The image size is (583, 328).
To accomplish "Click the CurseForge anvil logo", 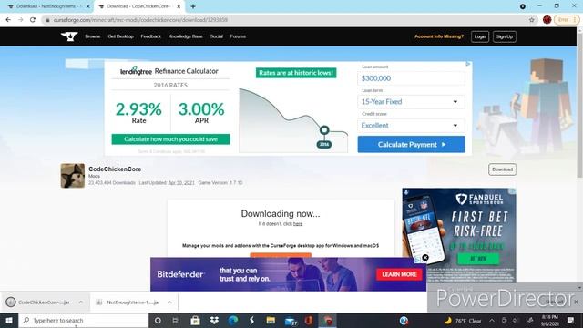I will coord(69,36).
